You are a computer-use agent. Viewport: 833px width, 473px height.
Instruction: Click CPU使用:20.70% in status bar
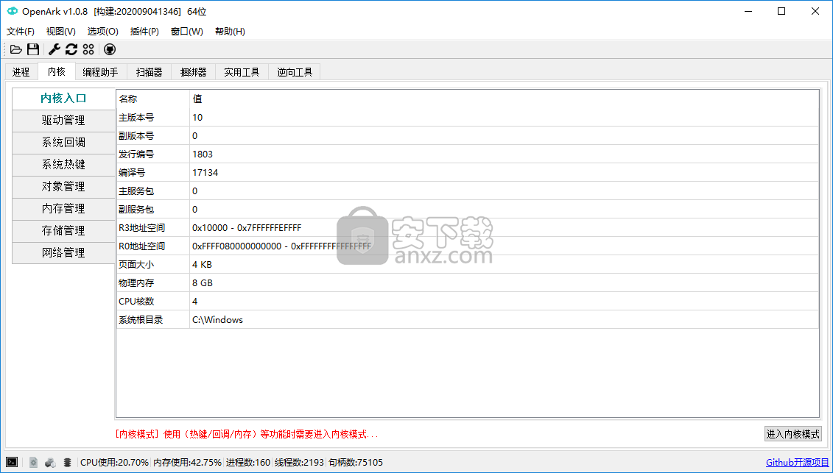point(114,463)
